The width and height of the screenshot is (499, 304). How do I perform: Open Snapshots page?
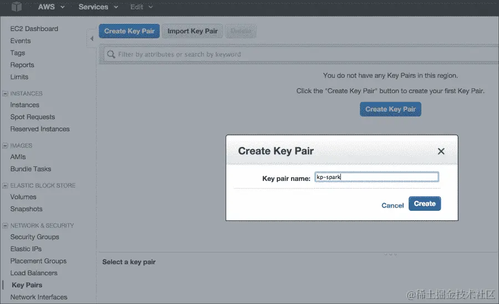pos(26,209)
